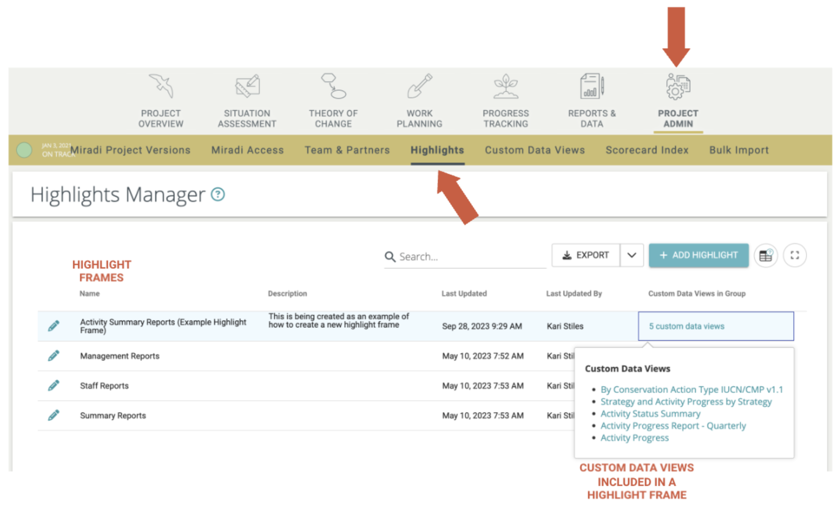Edit Management Reports with pencil icon
Viewport: 837px width, 507px height.
click(53, 356)
